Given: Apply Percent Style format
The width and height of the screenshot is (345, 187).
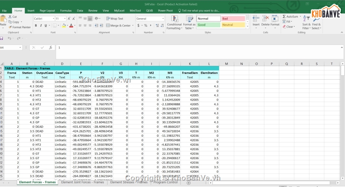Looking at the screenshot, I should 146,26.
